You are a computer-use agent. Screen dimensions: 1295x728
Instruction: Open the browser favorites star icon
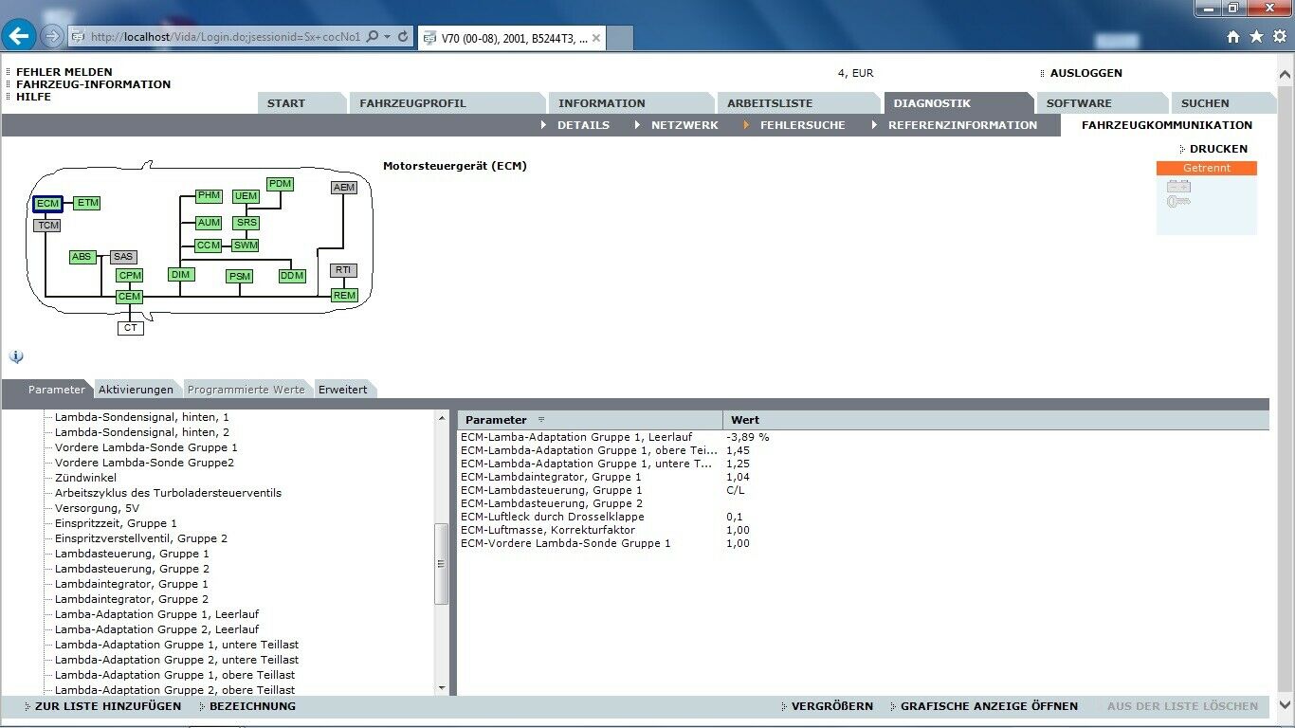coord(1256,36)
